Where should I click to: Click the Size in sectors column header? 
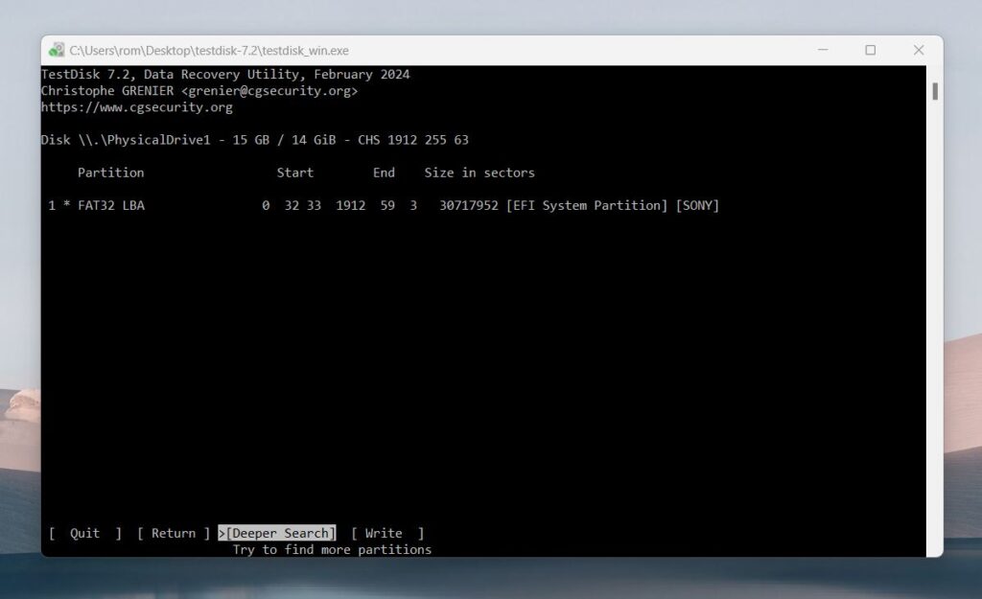pyautogui.click(x=479, y=173)
